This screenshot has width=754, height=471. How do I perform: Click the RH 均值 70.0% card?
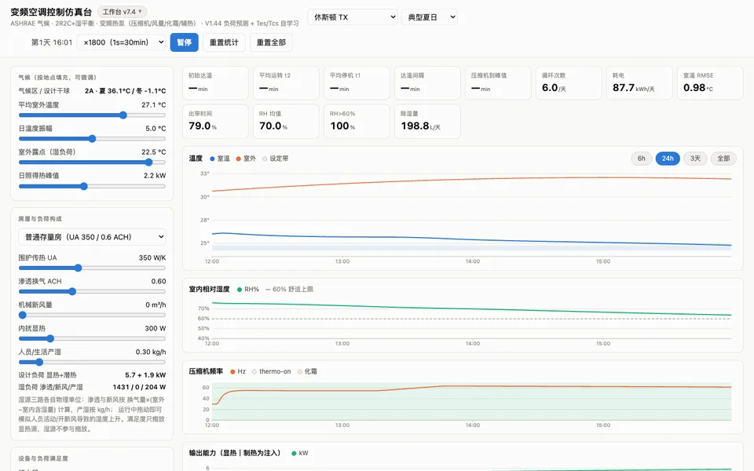point(286,121)
